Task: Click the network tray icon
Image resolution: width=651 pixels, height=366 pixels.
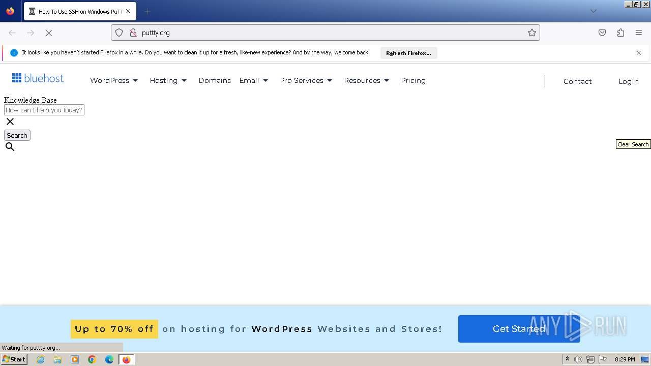Action: pyautogui.click(x=590, y=359)
